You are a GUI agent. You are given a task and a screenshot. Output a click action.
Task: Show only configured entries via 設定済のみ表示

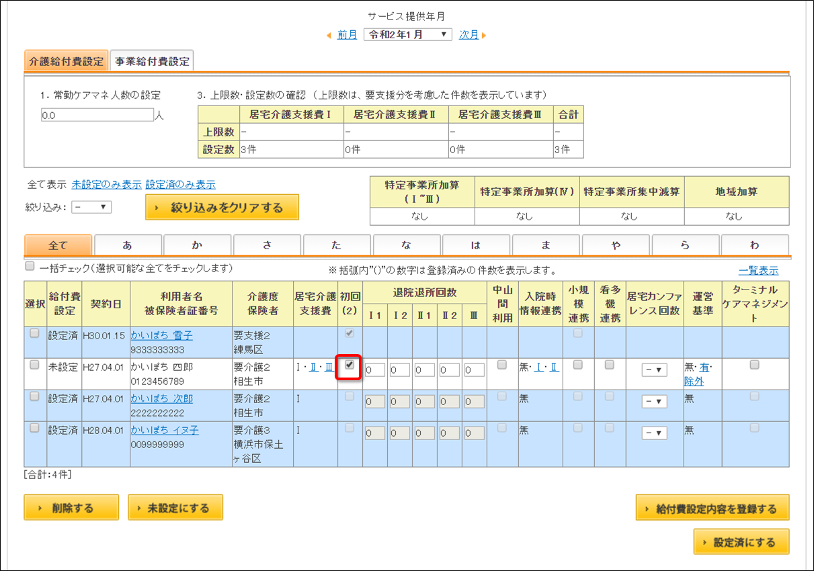point(180,184)
